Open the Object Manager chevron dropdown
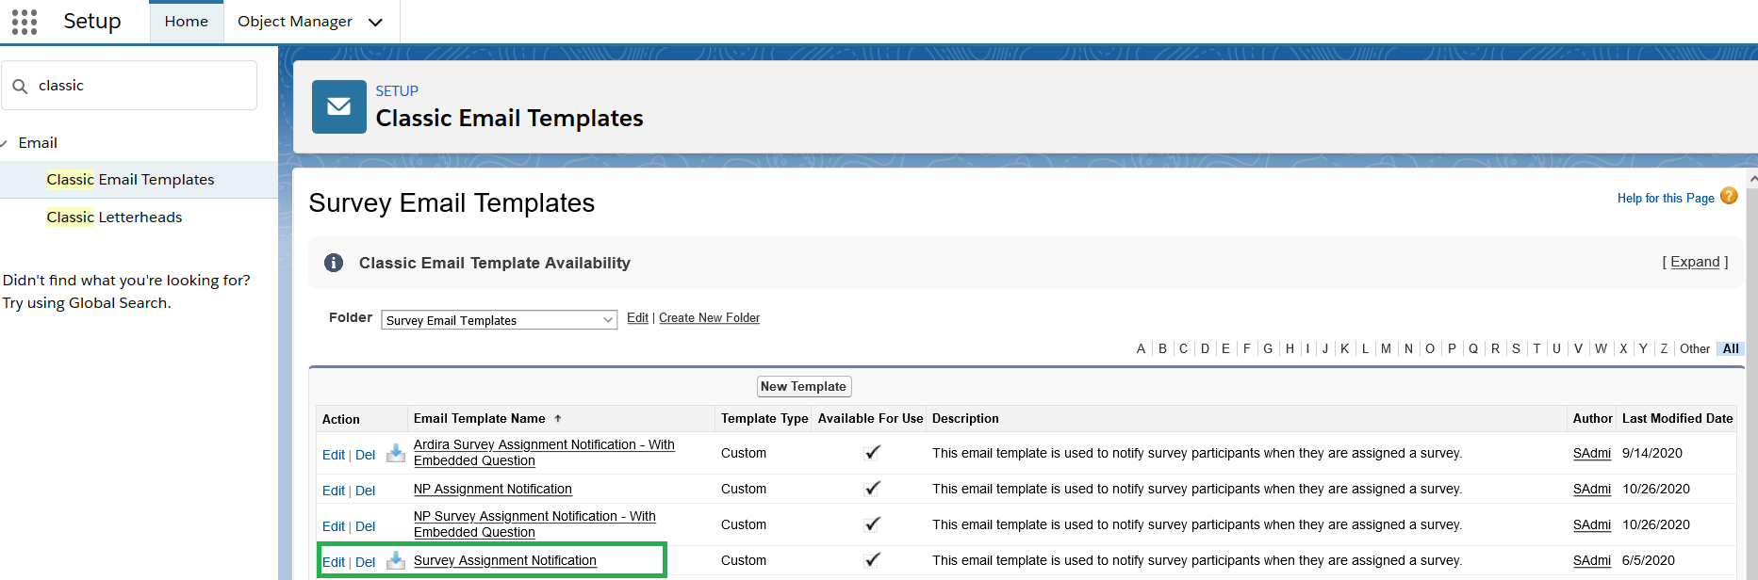Image resolution: width=1758 pixels, height=580 pixels. (375, 23)
